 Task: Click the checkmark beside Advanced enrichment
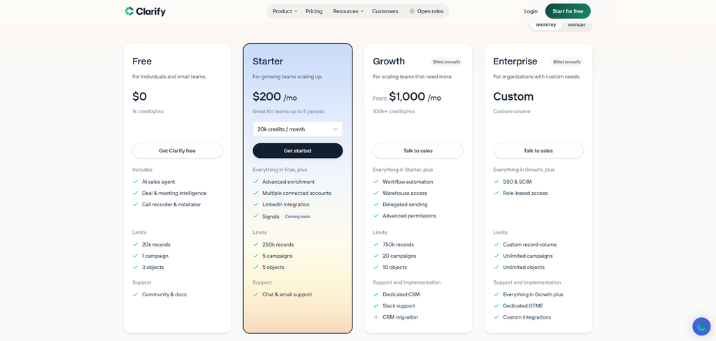point(256,182)
